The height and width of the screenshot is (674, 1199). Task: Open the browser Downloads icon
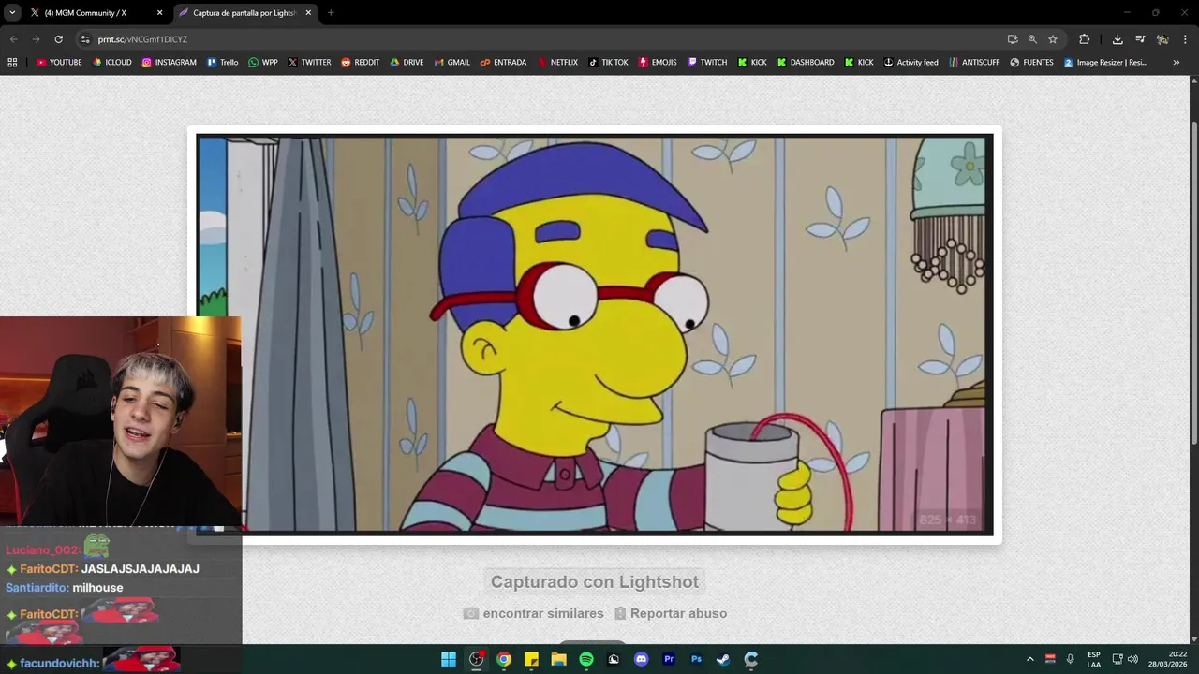tap(1118, 39)
